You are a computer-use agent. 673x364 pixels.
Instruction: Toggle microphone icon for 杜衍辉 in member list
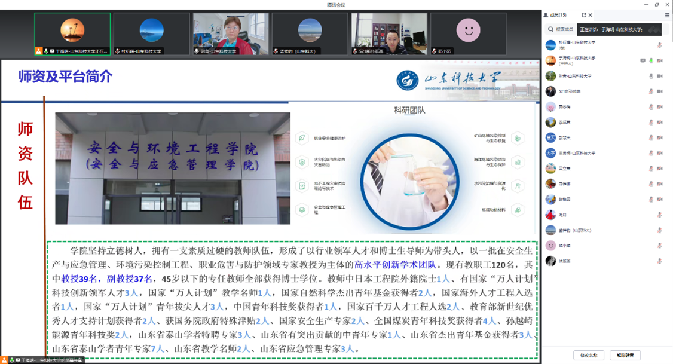(x=660, y=45)
